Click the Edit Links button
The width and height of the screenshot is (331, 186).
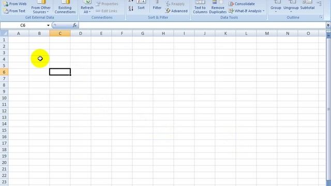point(107,11)
